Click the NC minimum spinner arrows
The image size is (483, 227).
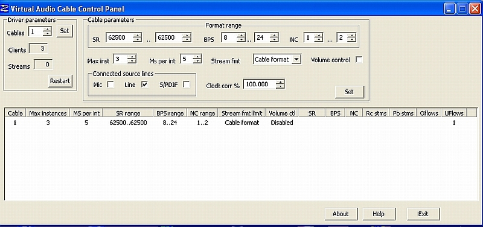click(x=319, y=37)
